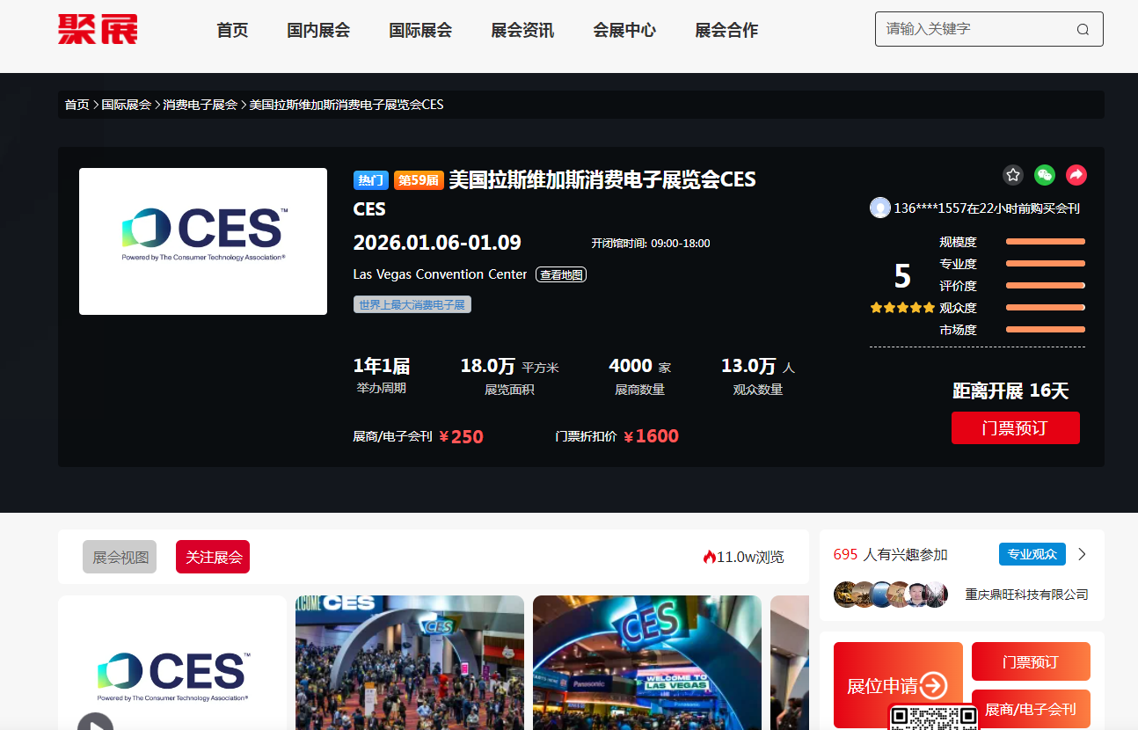The image size is (1138, 730).
Task: Click the search magnifier icon
Action: click(1083, 29)
